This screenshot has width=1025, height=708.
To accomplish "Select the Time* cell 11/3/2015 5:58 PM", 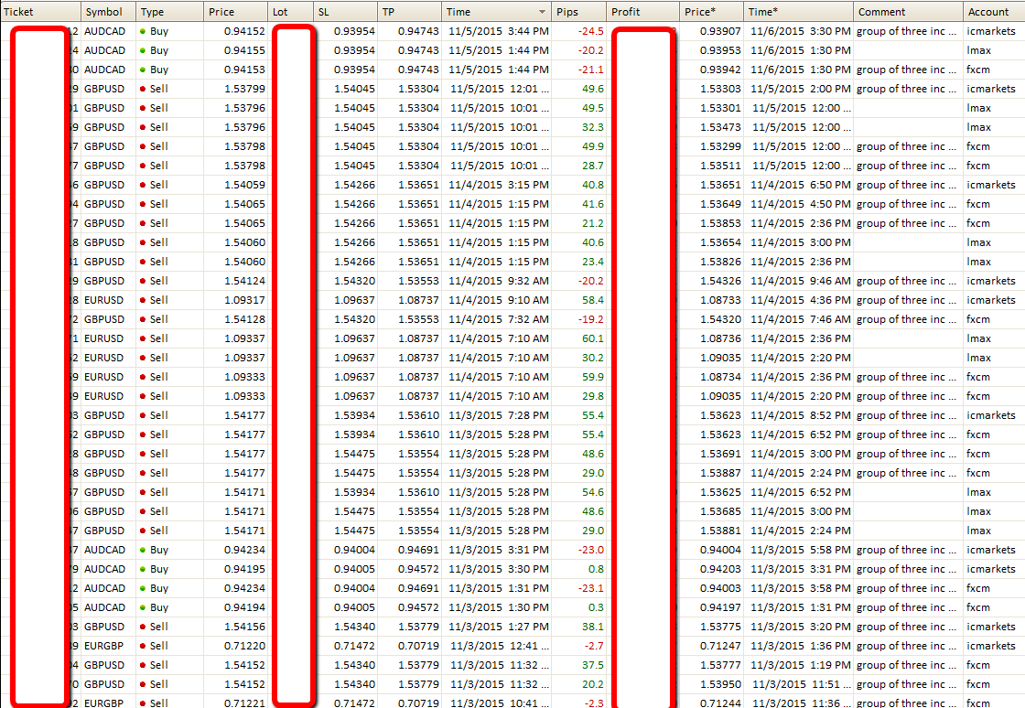I will pos(801,550).
